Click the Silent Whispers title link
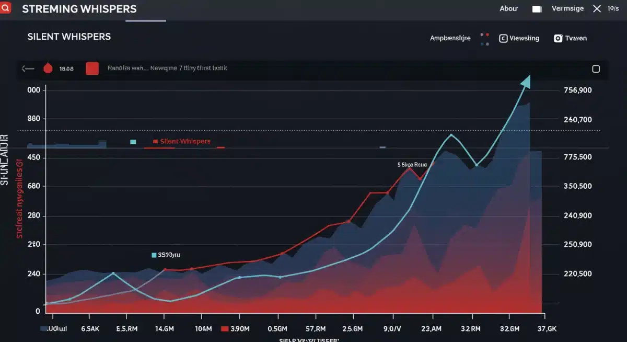The image size is (627, 342). pyautogui.click(x=68, y=36)
